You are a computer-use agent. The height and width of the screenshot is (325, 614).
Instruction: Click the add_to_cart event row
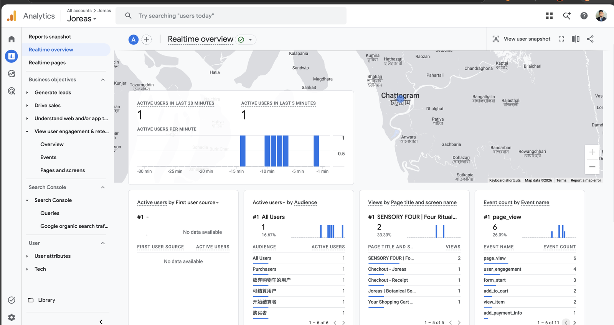tap(530, 291)
